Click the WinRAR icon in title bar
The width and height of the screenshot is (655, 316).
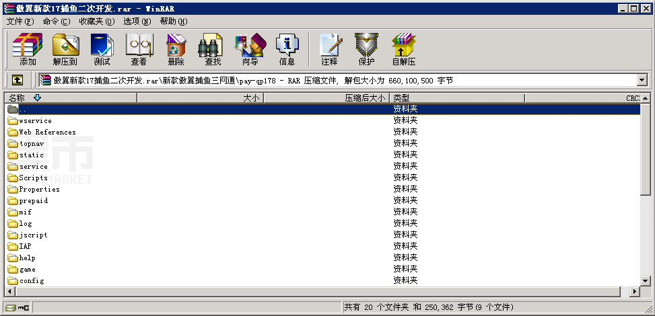pyautogui.click(x=9, y=8)
